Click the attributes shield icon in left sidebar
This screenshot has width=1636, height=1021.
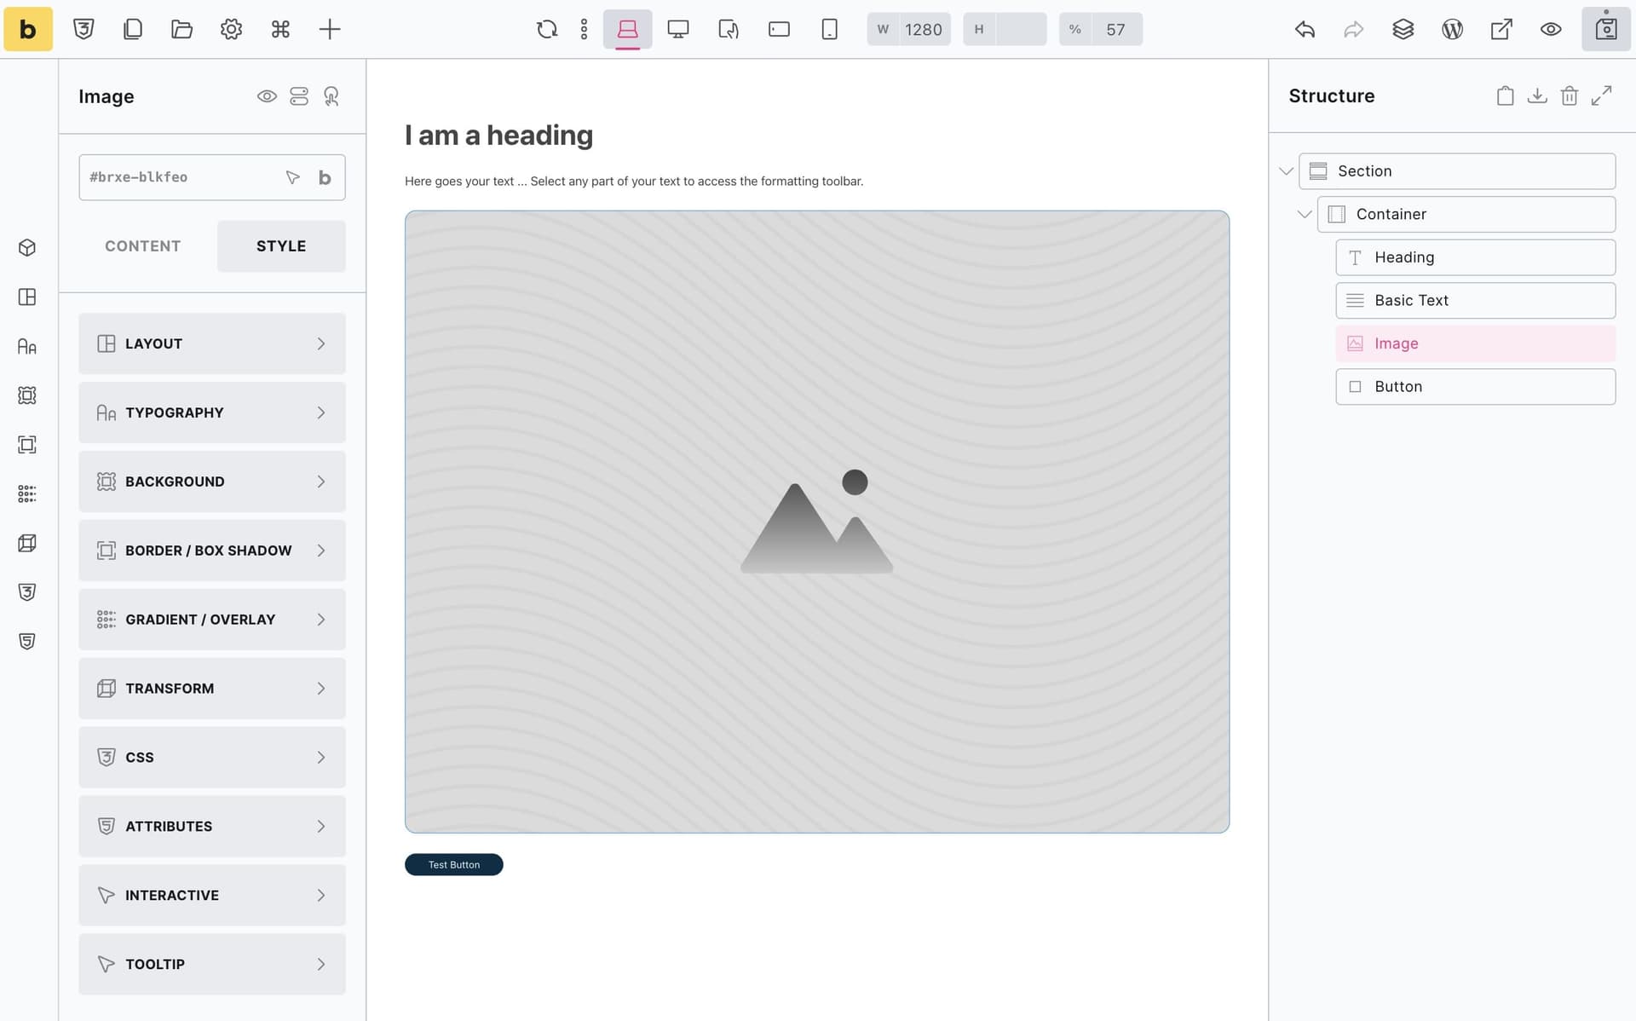27,642
